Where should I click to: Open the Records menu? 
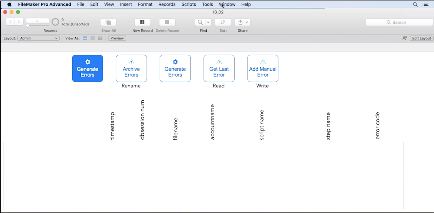pos(167,4)
